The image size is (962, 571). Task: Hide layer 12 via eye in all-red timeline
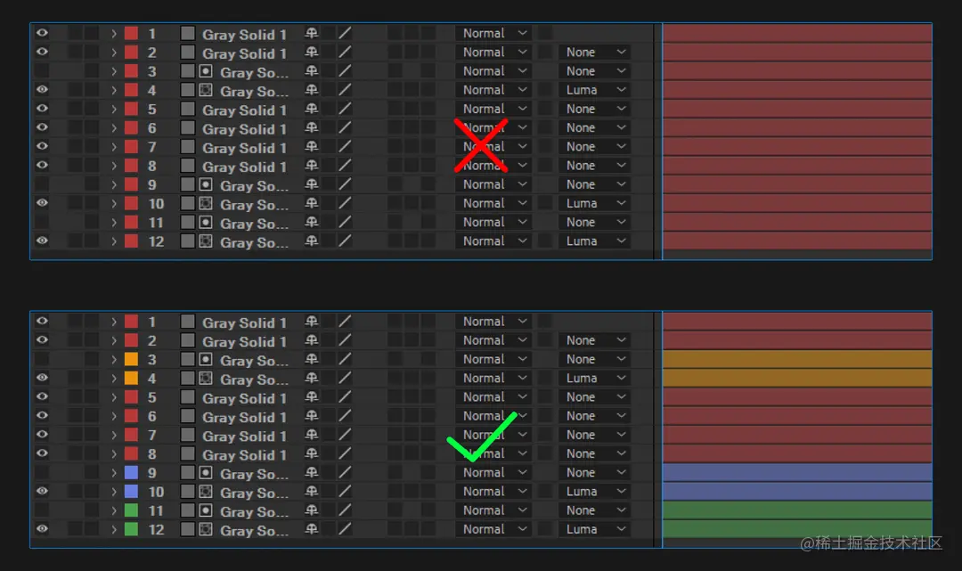coord(42,241)
